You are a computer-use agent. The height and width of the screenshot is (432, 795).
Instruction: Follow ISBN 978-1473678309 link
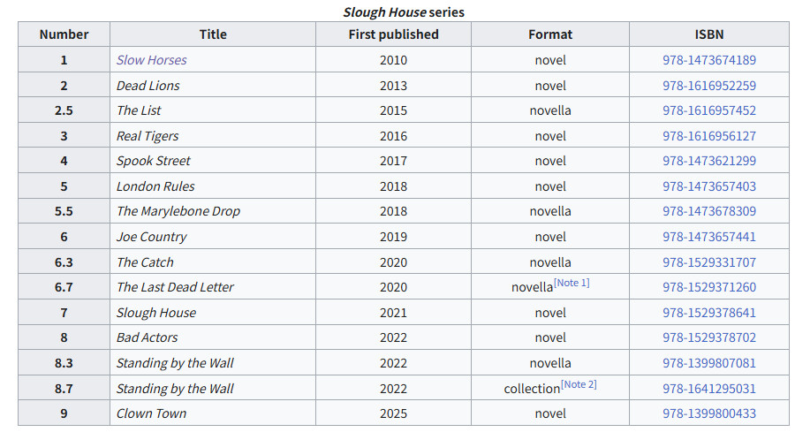(x=708, y=211)
